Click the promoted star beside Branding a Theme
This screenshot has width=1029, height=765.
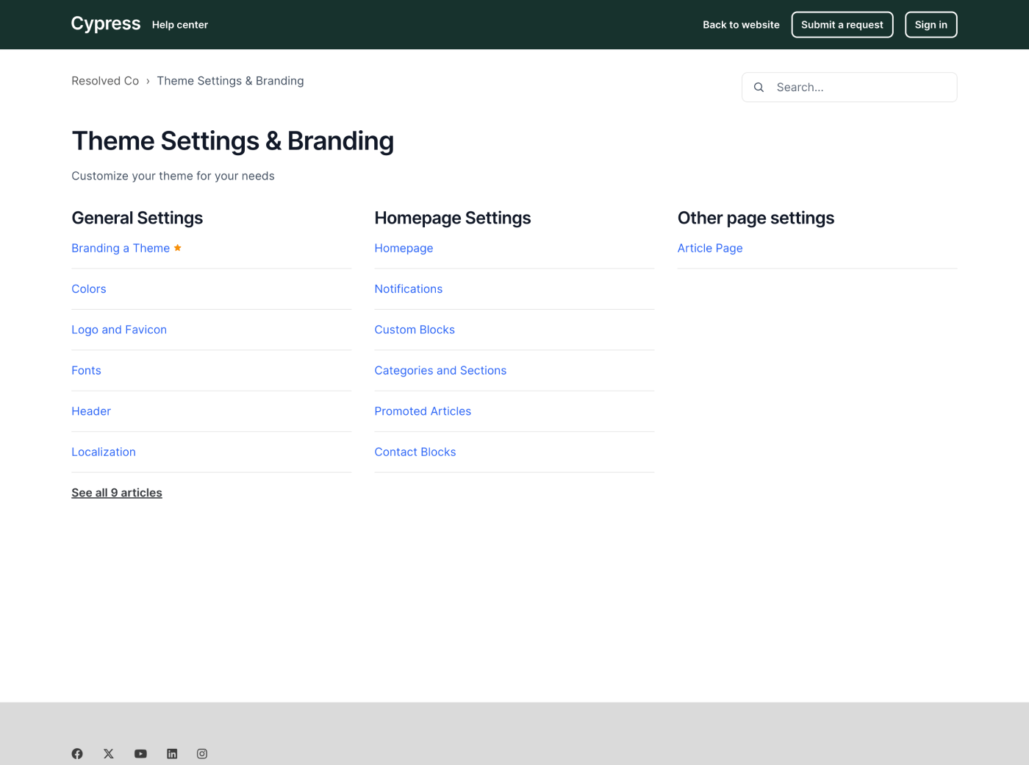[x=178, y=248]
